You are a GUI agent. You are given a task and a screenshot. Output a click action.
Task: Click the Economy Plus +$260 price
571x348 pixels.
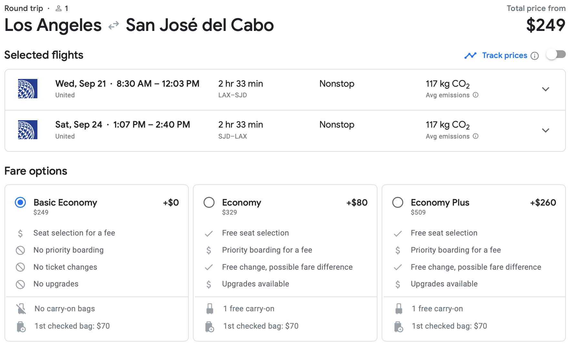coord(543,202)
